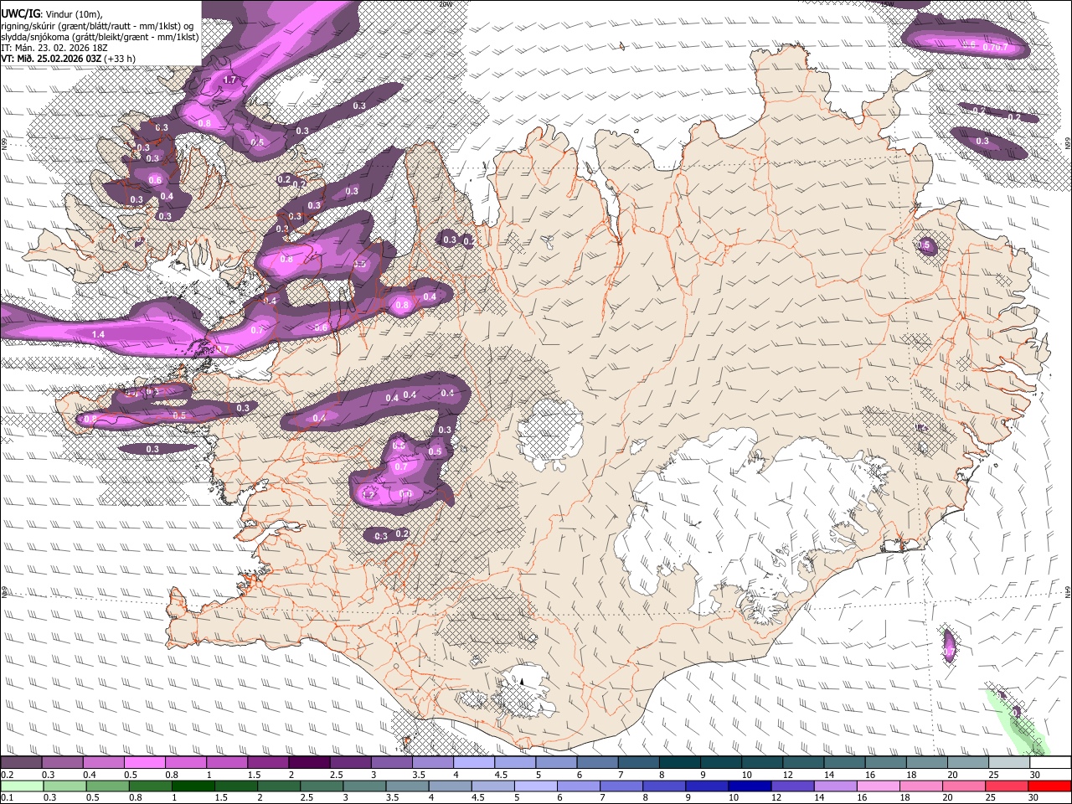Image resolution: width=1072 pixels, height=804 pixels.
Task: Click the '(+33 h)' forecast offset text
Action: coord(121,59)
